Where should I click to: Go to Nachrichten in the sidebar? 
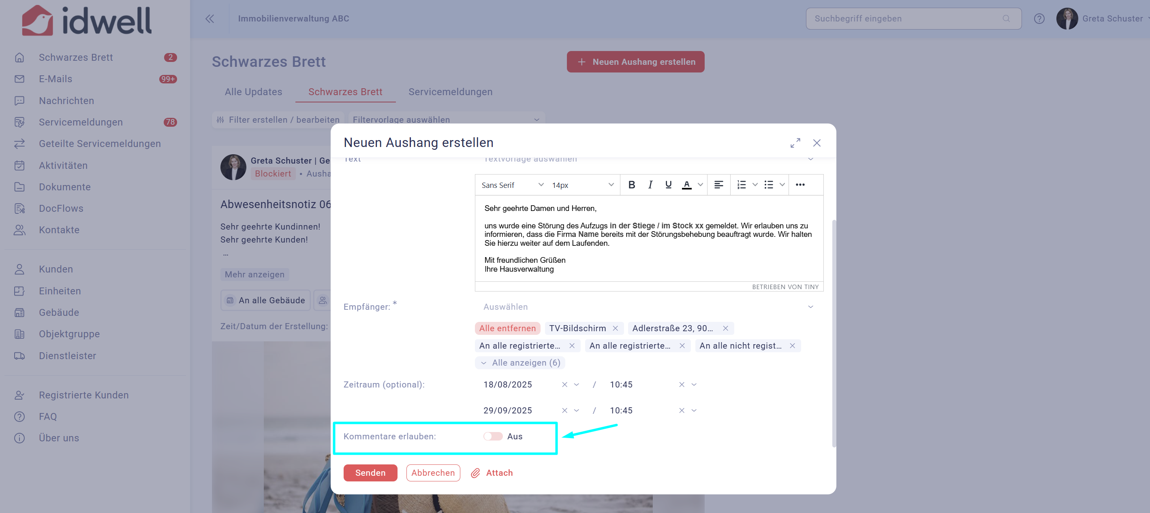(x=66, y=100)
